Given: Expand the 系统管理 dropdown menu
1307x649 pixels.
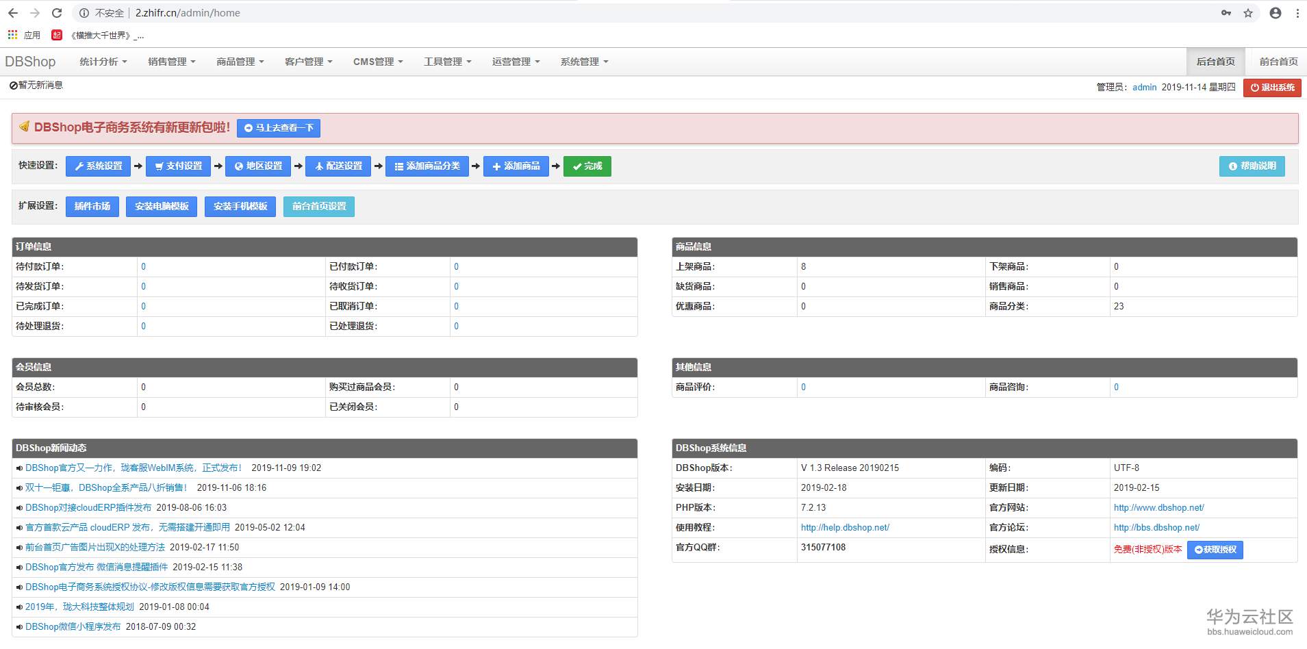Looking at the screenshot, I should coord(585,62).
